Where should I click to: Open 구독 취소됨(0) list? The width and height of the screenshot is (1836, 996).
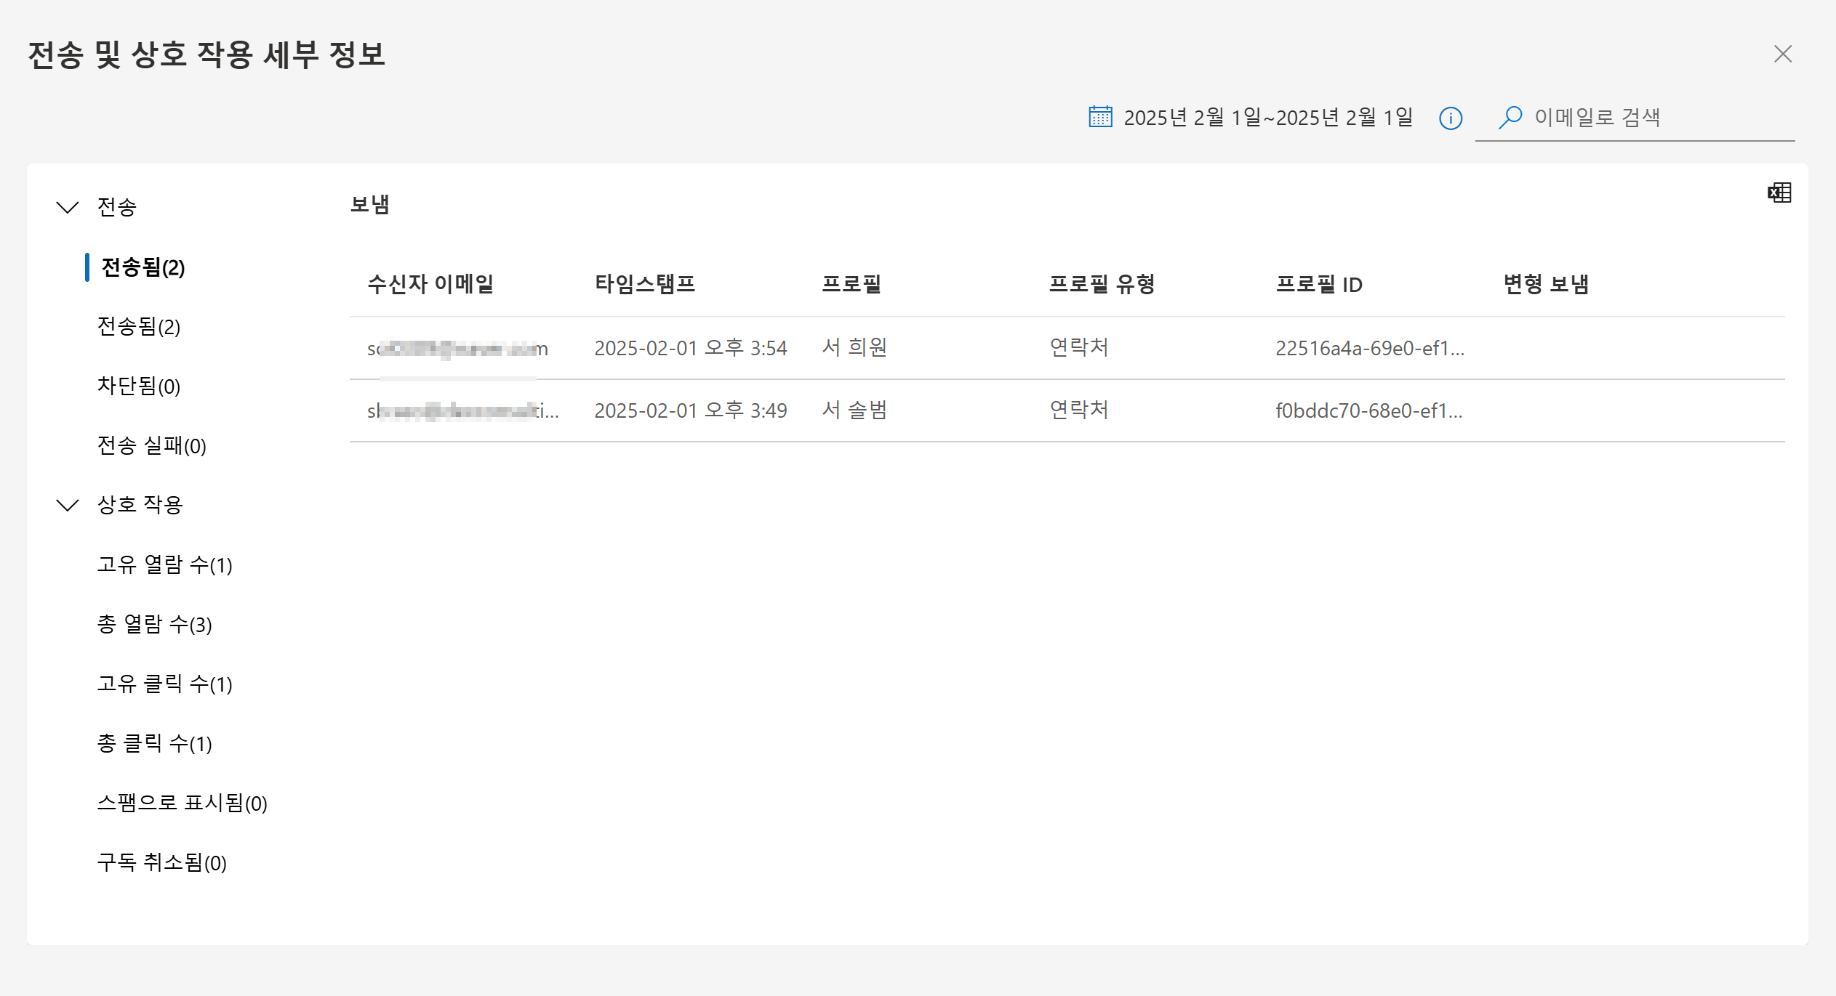162,863
